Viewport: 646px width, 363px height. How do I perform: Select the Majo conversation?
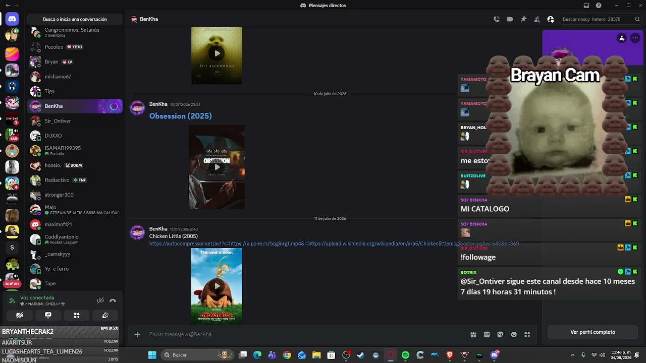pos(75,210)
